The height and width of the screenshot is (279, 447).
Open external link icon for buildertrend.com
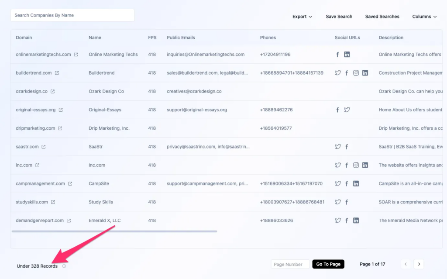pyautogui.click(x=57, y=73)
